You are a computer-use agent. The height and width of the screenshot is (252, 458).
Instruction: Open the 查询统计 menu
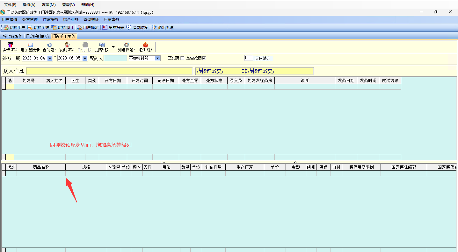tap(91, 20)
